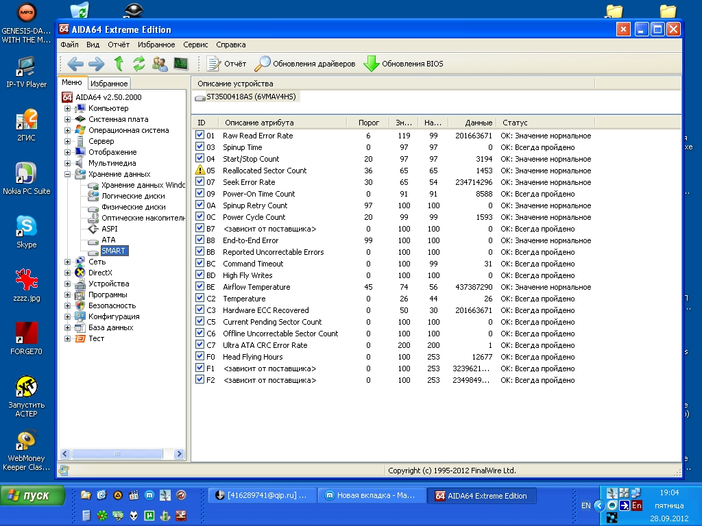Toggle the Temperature attribute checkbox

pos(200,299)
